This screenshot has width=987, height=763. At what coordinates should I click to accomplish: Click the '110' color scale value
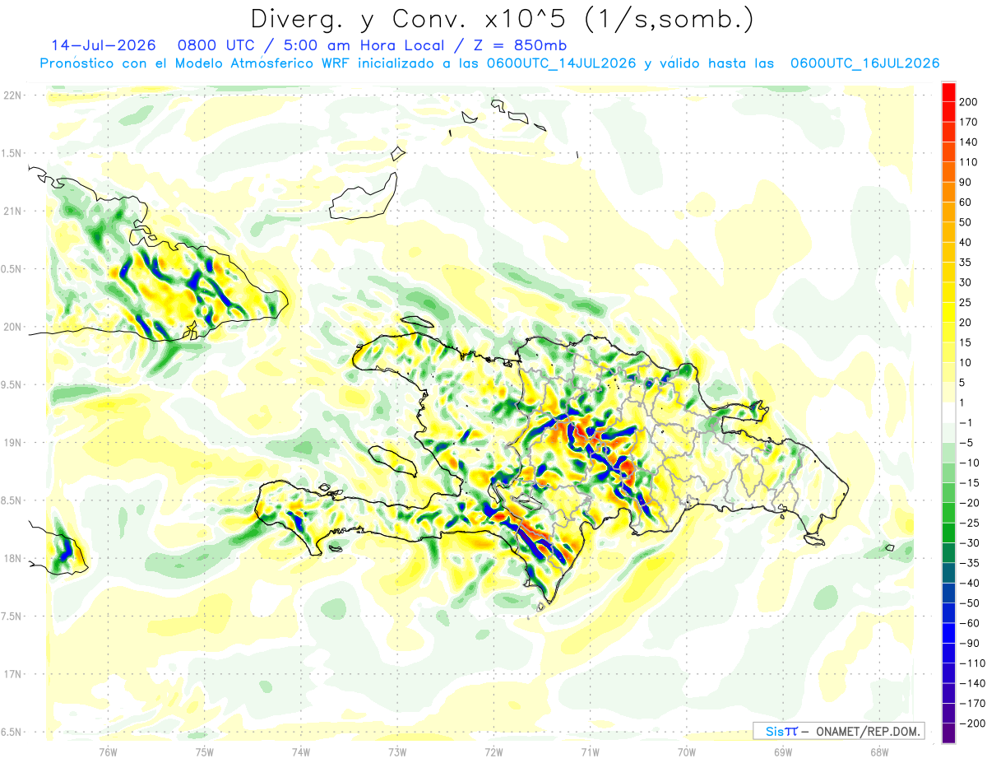pyautogui.click(x=969, y=162)
